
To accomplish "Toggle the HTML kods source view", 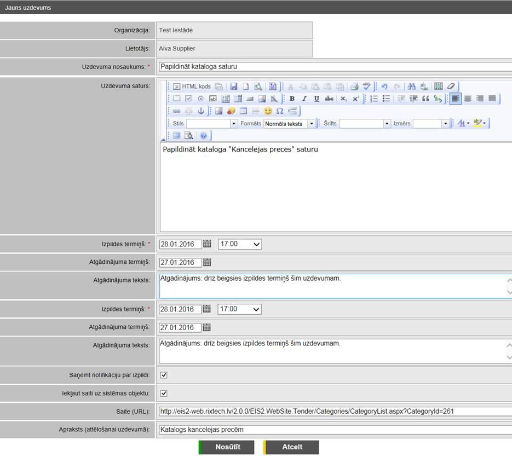I will [x=192, y=86].
